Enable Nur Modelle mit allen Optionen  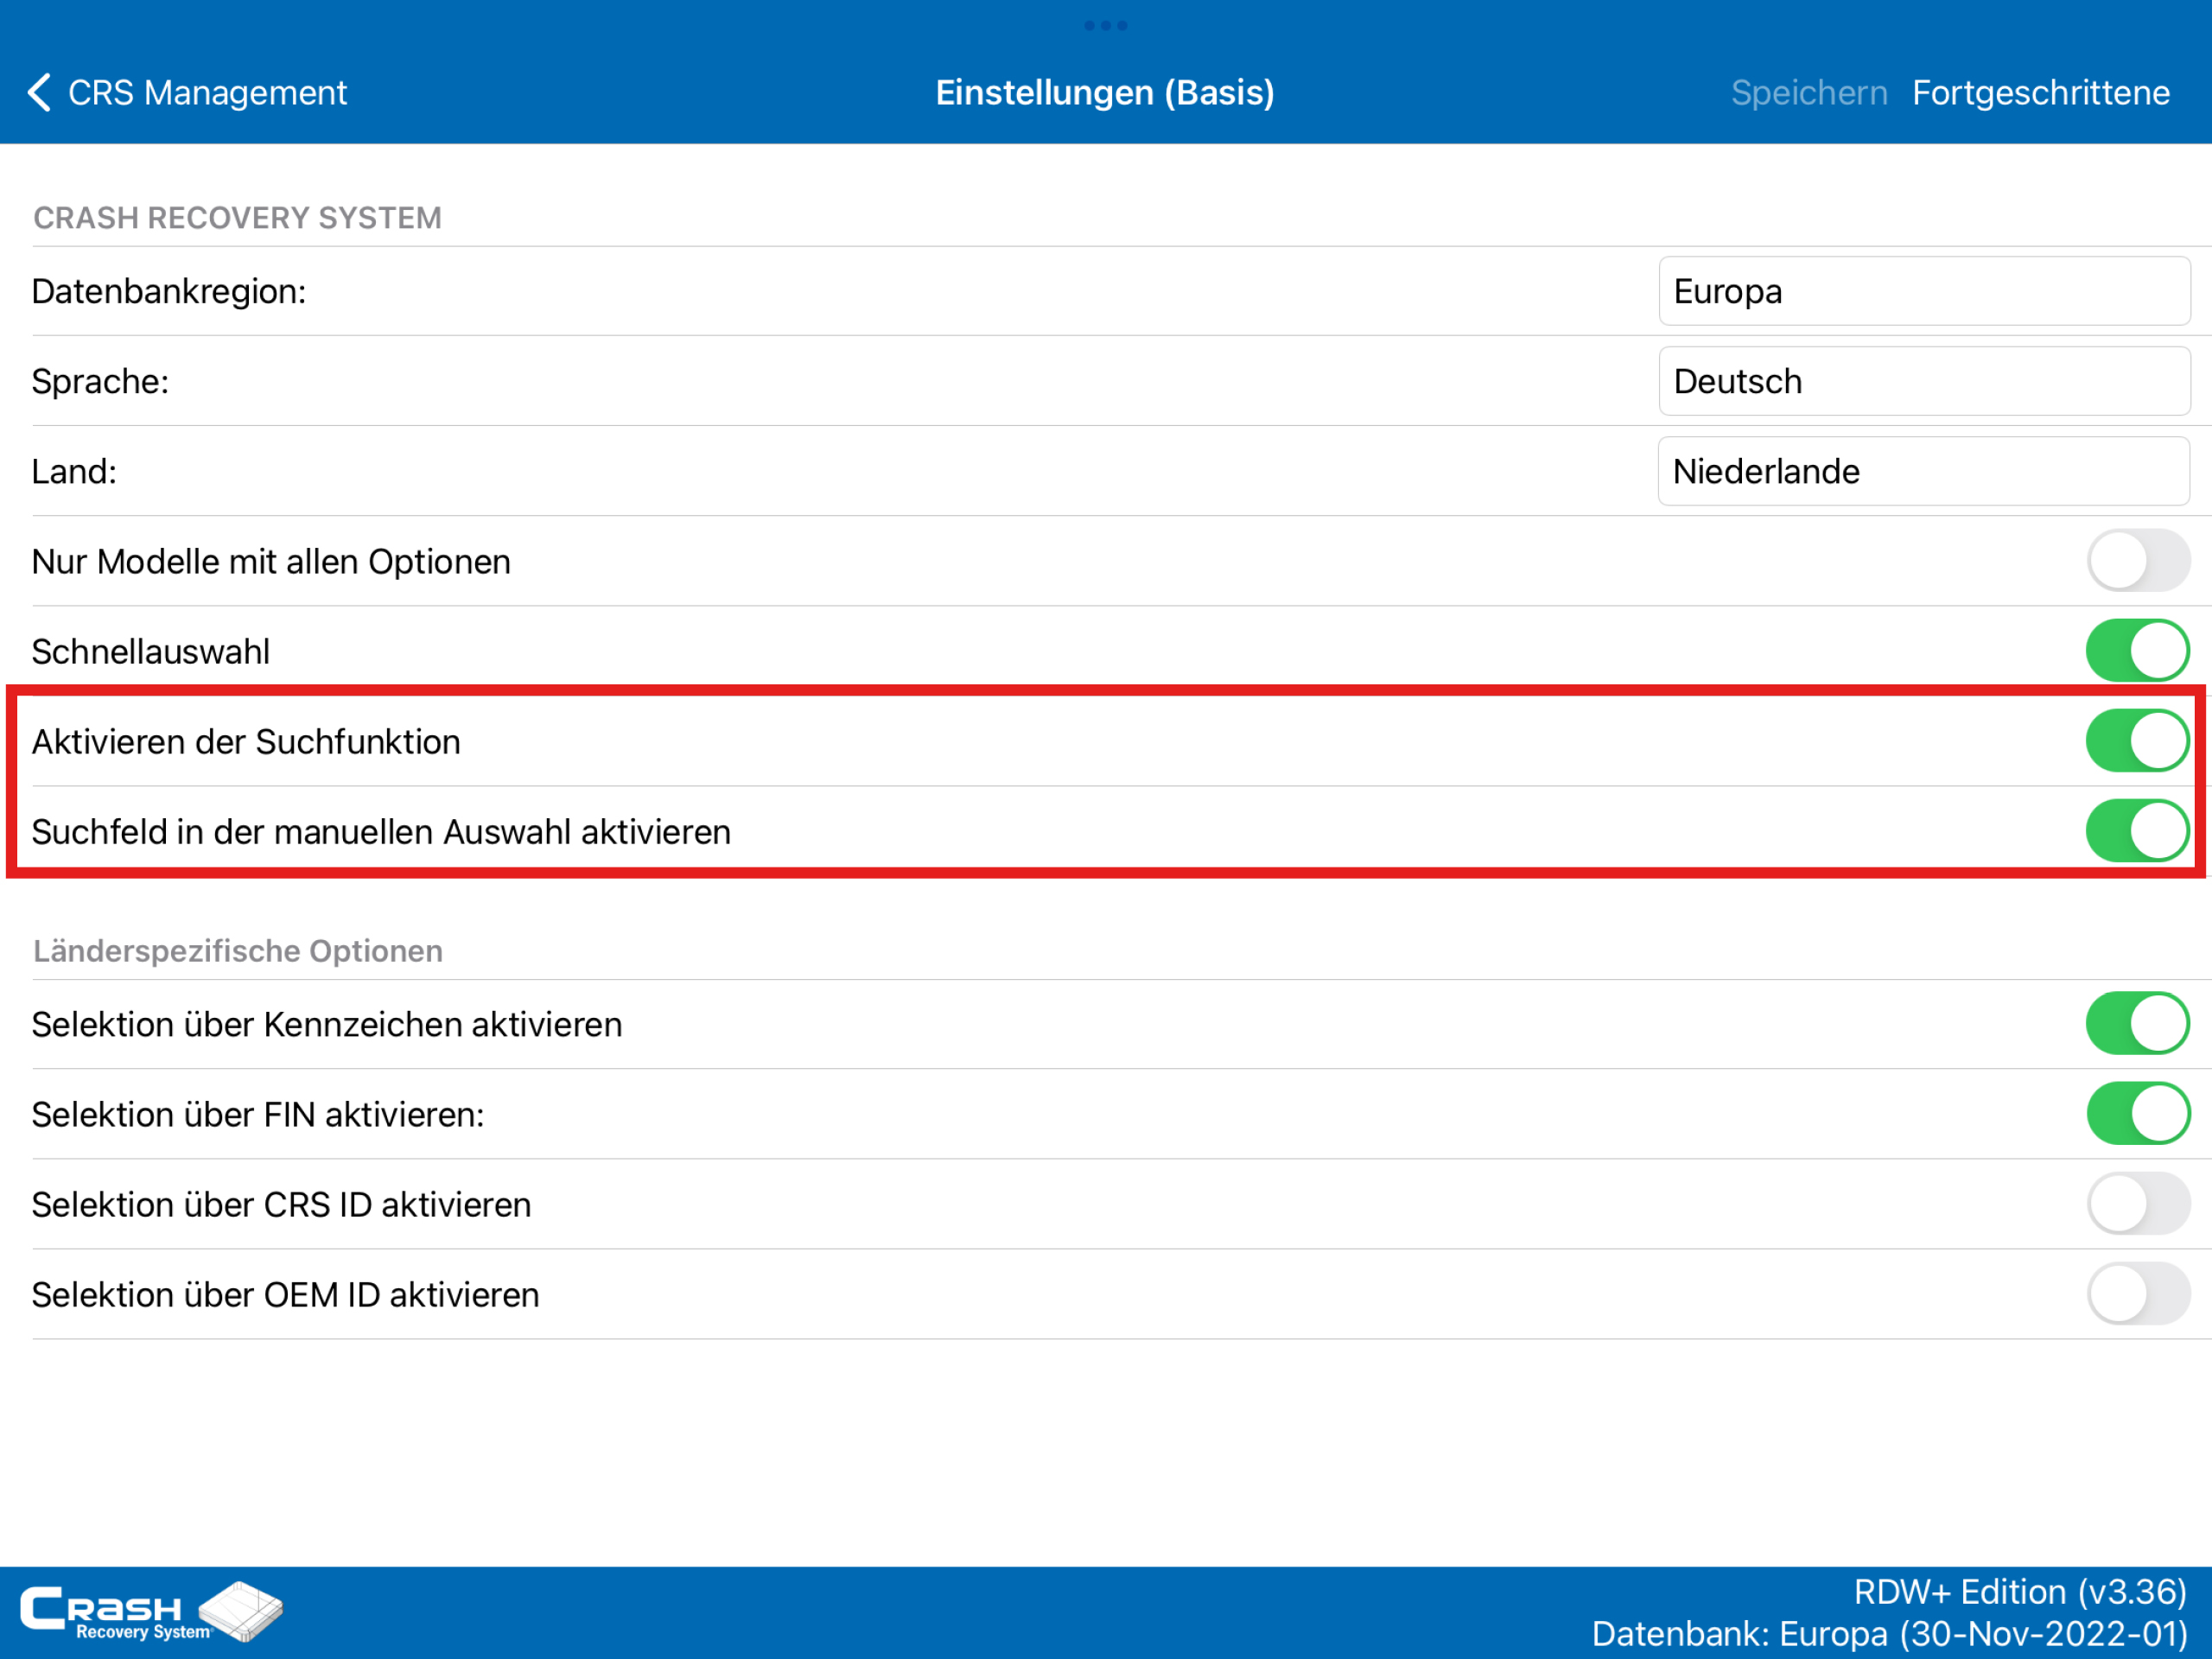(2138, 561)
